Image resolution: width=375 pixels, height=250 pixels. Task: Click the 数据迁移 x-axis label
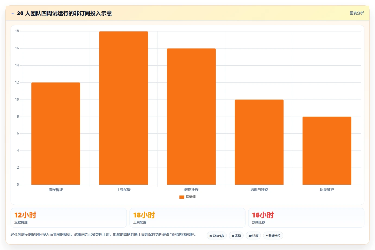pyautogui.click(x=191, y=190)
